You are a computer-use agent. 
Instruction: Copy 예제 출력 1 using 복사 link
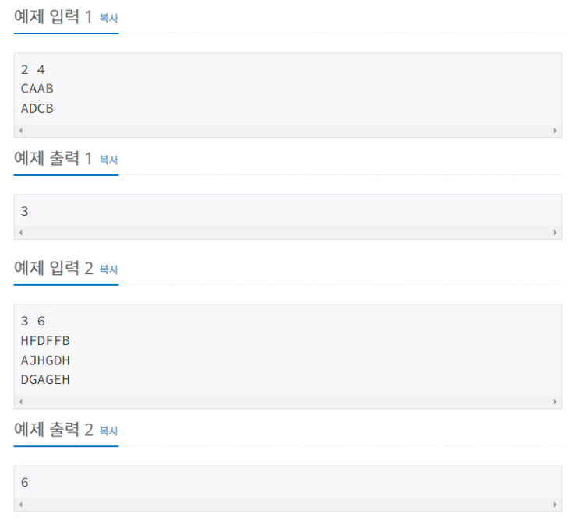click(109, 160)
